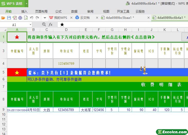The image size is (188, 135).
Task: Click the Save disk icon
Action: pyautogui.click(x=9, y=18)
